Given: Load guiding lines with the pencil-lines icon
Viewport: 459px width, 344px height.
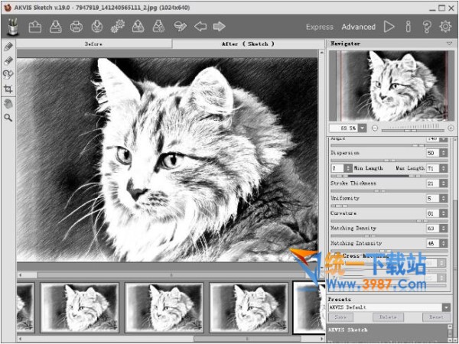Looking at the screenshot, I should tap(180, 26).
